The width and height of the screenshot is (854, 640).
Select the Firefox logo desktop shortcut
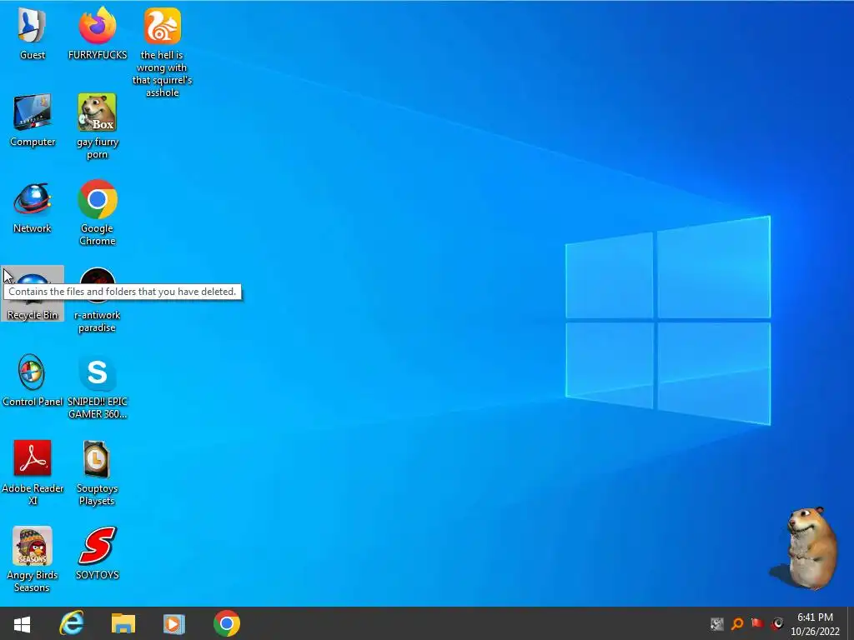pyautogui.click(x=98, y=26)
